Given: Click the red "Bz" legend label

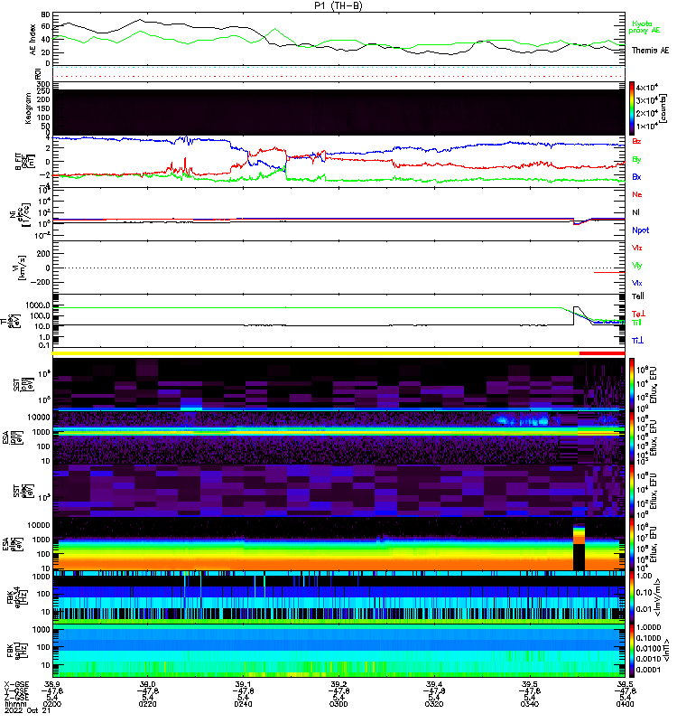Looking at the screenshot, I should click(x=636, y=141).
